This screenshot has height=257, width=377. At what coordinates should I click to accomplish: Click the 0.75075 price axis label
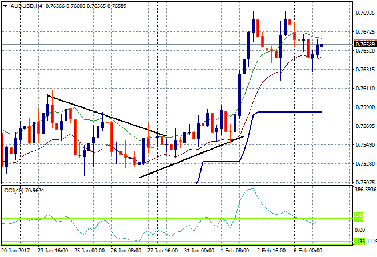point(365,183)
